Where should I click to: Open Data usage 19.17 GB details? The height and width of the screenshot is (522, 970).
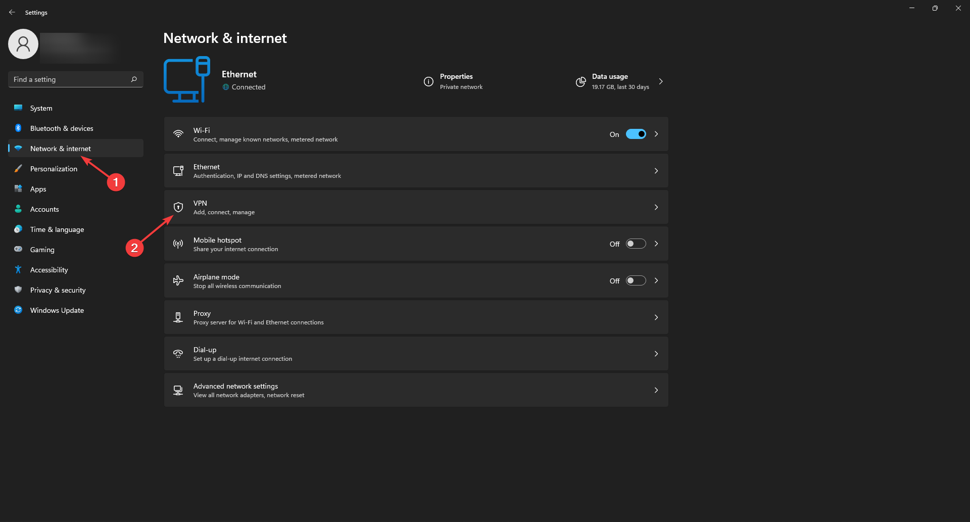coord(620,81)
